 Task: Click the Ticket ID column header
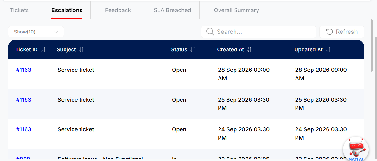coord(27,49)
